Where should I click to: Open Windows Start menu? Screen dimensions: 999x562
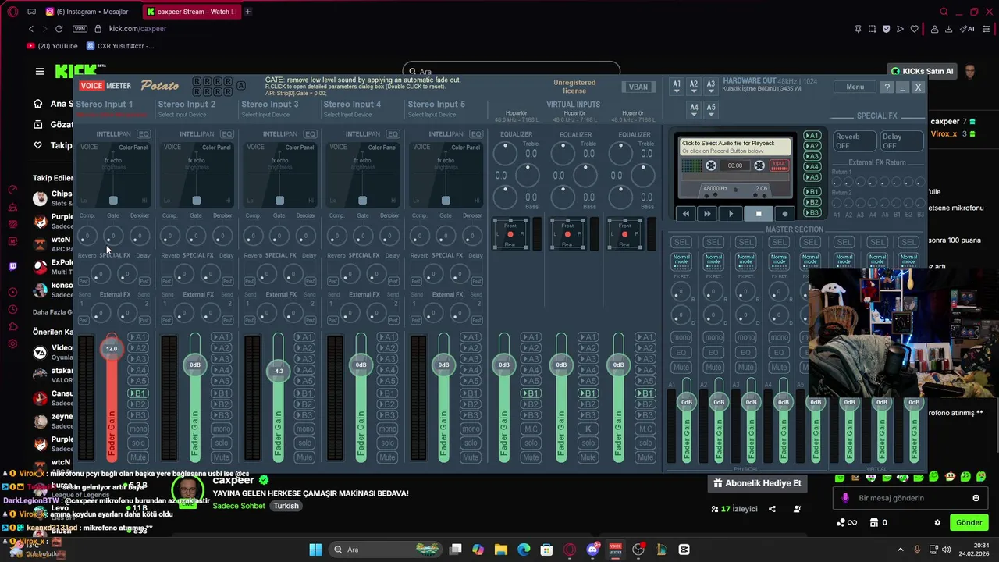315,550
